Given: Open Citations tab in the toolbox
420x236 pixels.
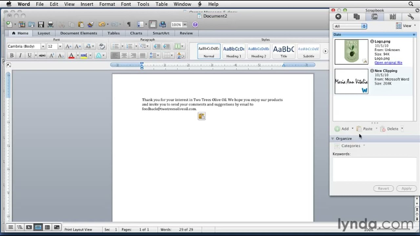Looking at the screenshot, I should pos(356,17).
